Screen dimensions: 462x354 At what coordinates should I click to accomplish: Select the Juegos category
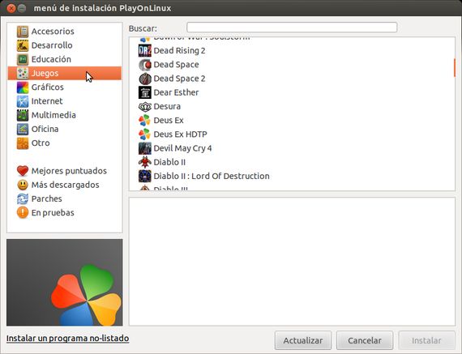click(x=65, y=74)
